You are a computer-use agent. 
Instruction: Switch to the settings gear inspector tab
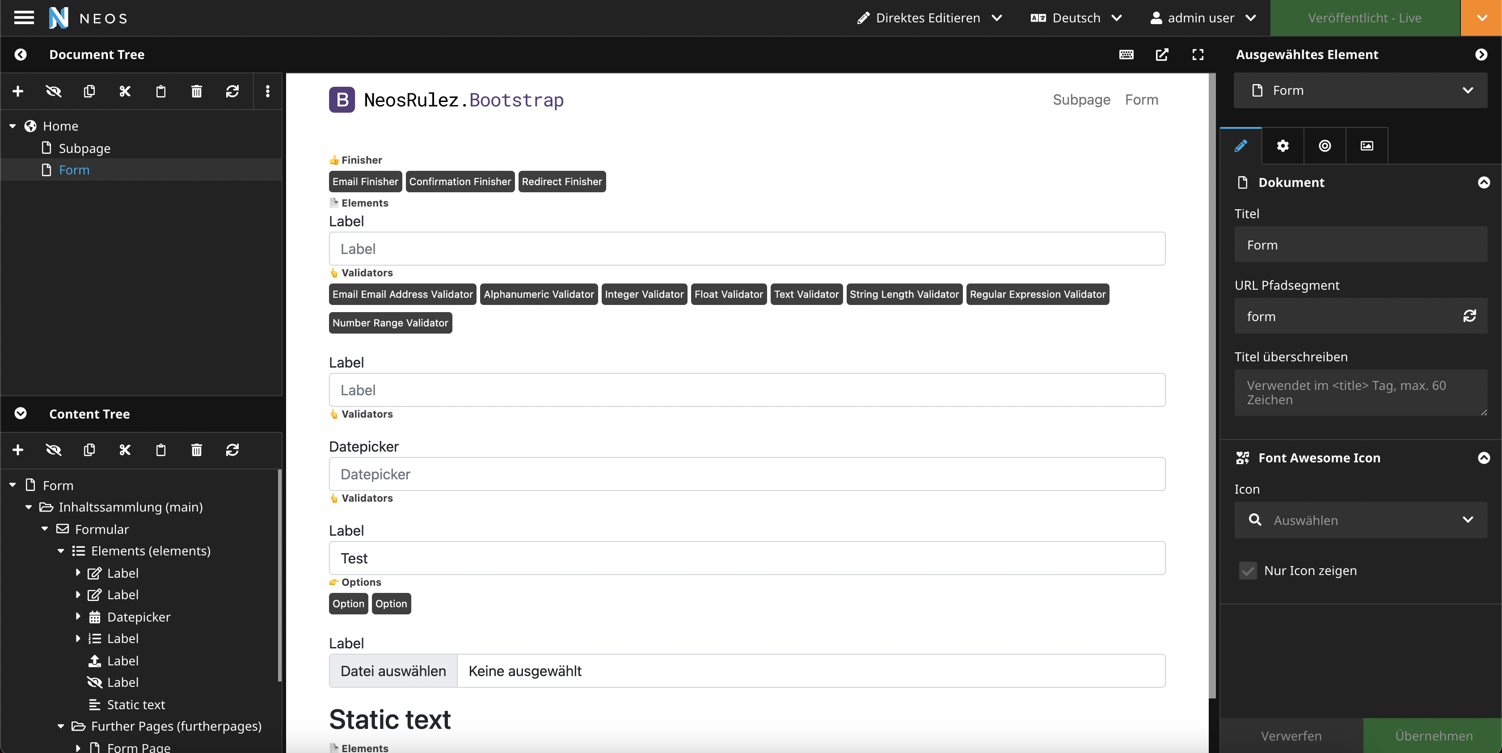pyautogui.click(x=1282, y=146)
